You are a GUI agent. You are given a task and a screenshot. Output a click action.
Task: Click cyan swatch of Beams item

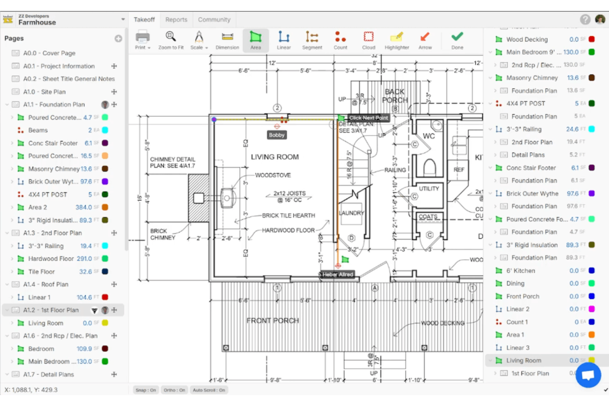(105, 130)
